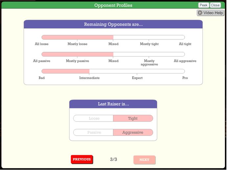Viewport: 227px width, 170px height.
Task: Select the 'Bad' skill label
Action: point(41,78)
